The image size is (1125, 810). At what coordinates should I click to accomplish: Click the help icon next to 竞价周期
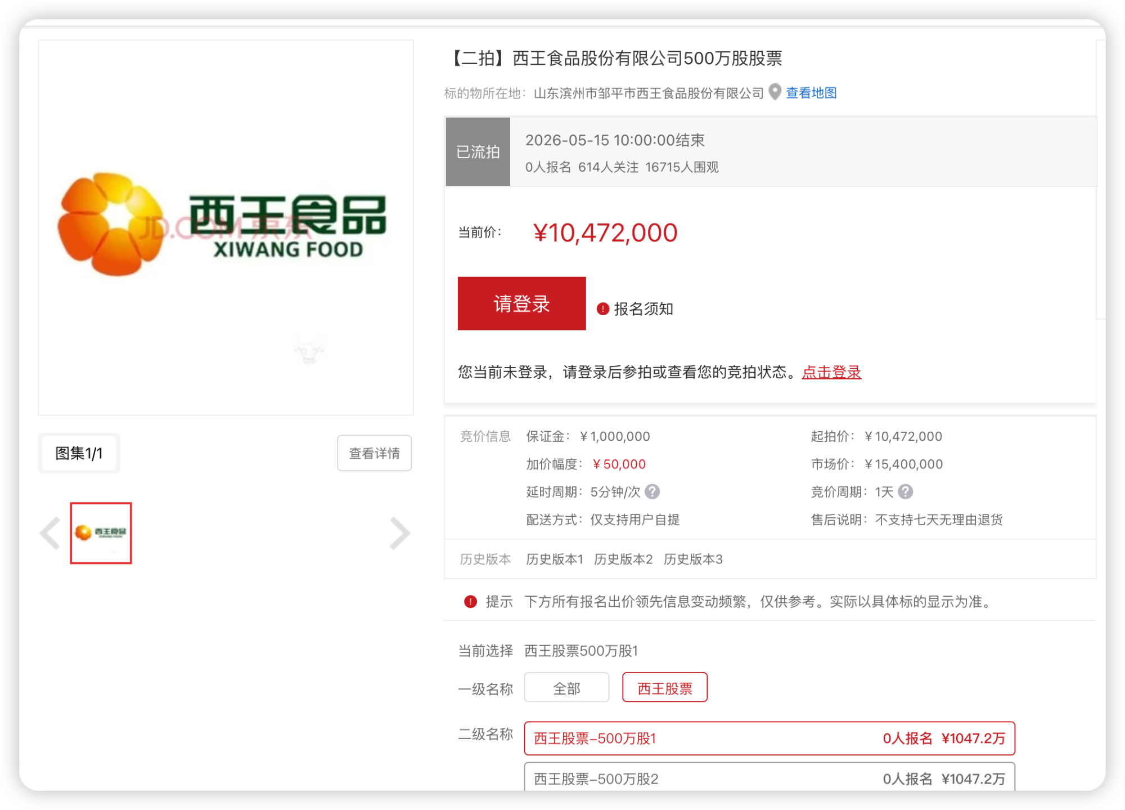[x=905, y=492]
